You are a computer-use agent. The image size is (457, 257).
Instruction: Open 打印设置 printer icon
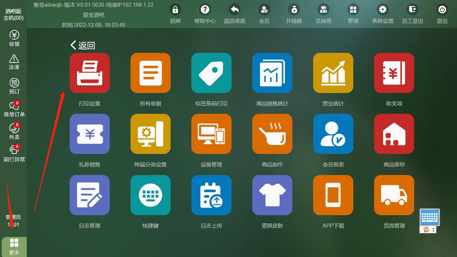click(90, 73)
